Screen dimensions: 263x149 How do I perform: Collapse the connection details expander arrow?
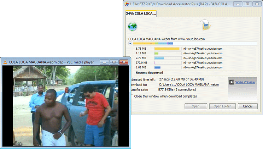130,43
